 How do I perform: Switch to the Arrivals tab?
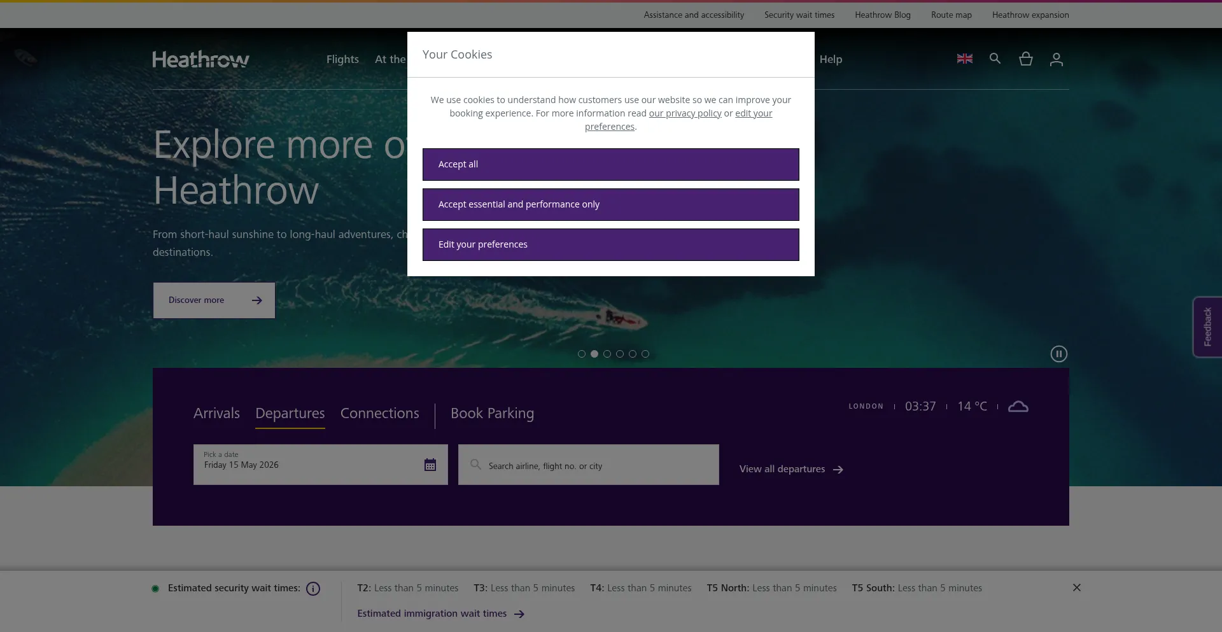[x=216, y=413]
